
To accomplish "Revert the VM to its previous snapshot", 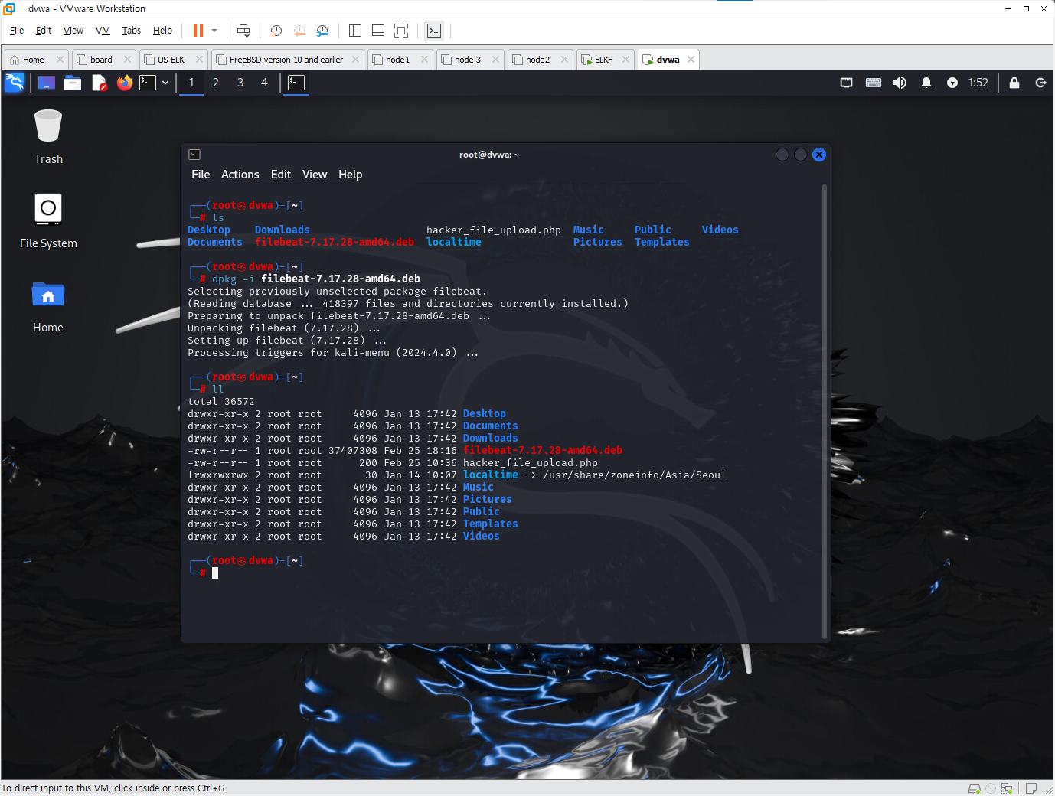I will pos(299,31).
